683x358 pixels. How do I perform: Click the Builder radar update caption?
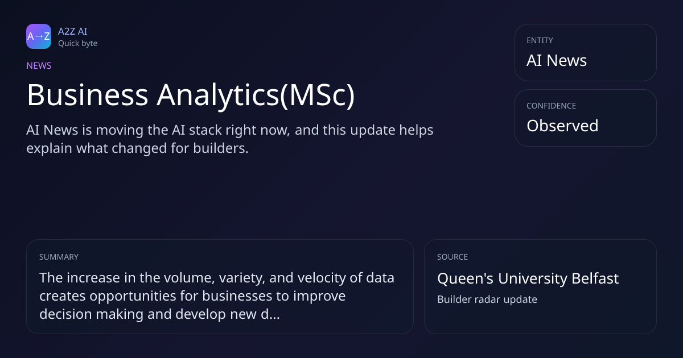point(487,299)
